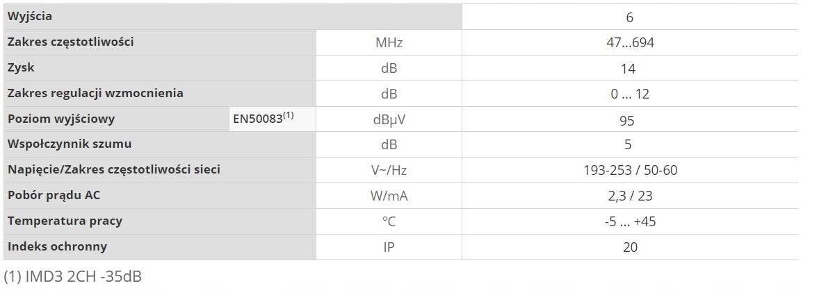Click the "Wyjścia" row label
This screenshot has height=297, width=819.
[30, 17]
